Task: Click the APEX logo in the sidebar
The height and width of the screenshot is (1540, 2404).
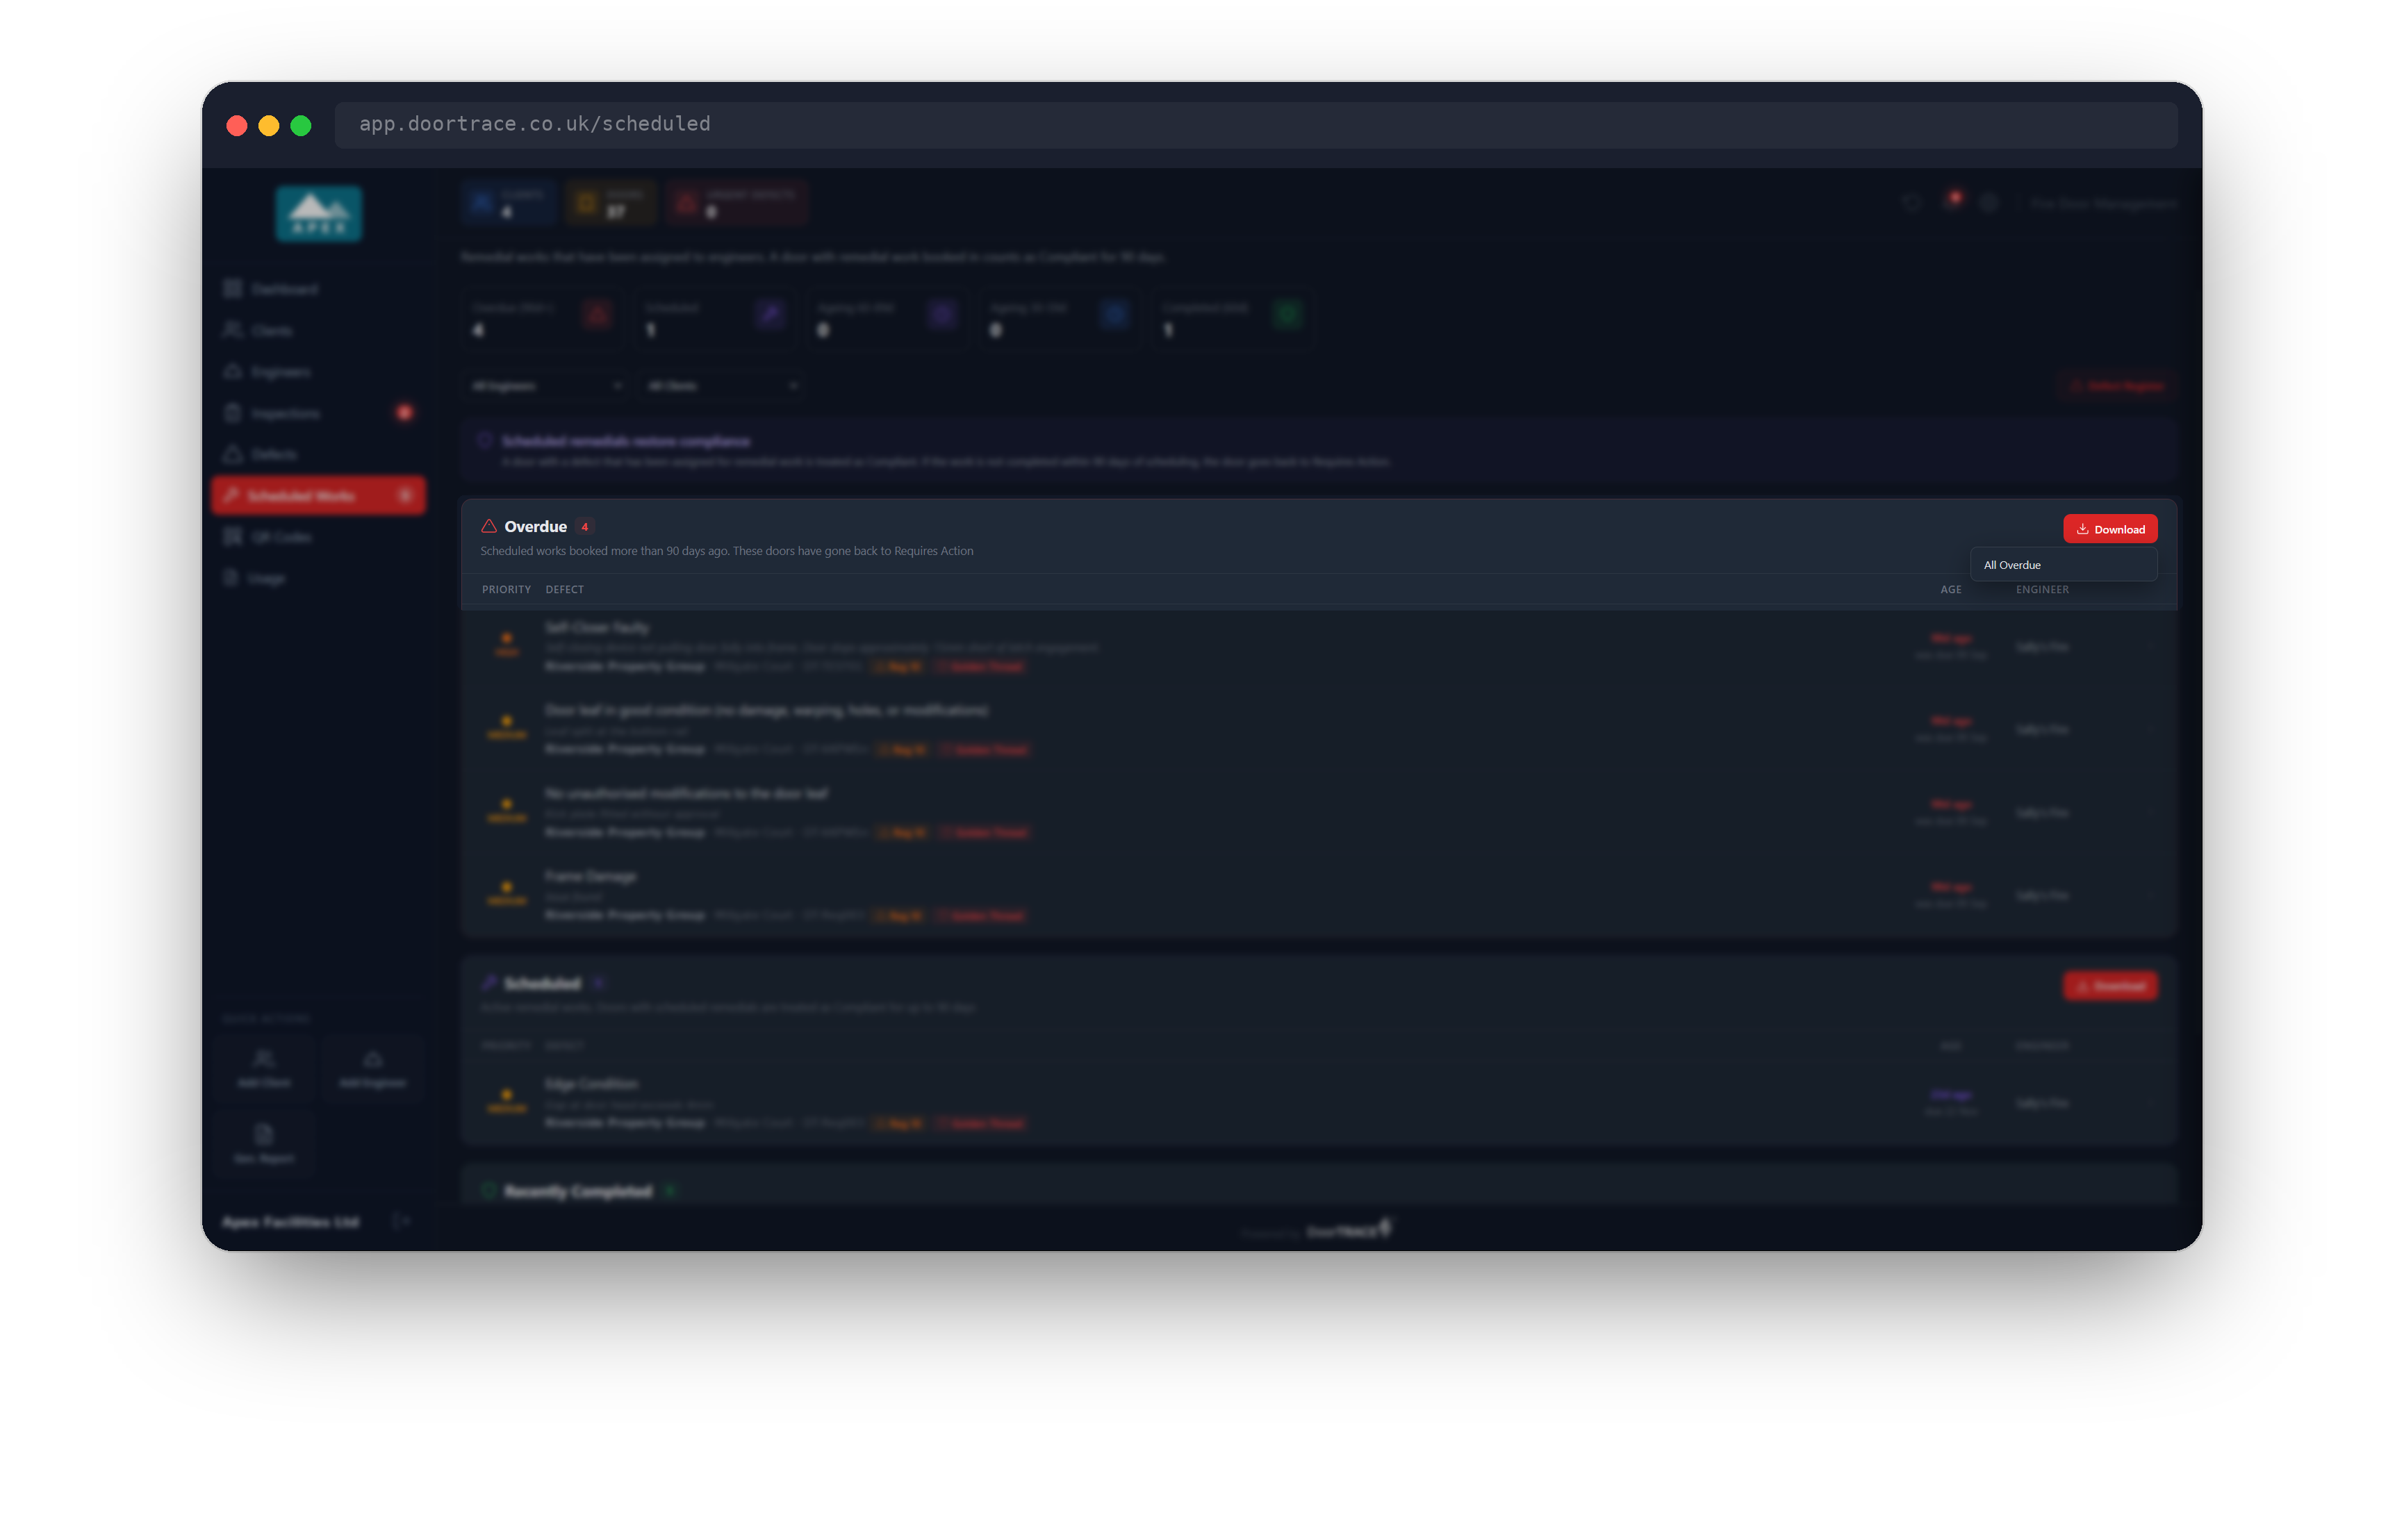Action: pyautogui.click(x=319, y=213)
